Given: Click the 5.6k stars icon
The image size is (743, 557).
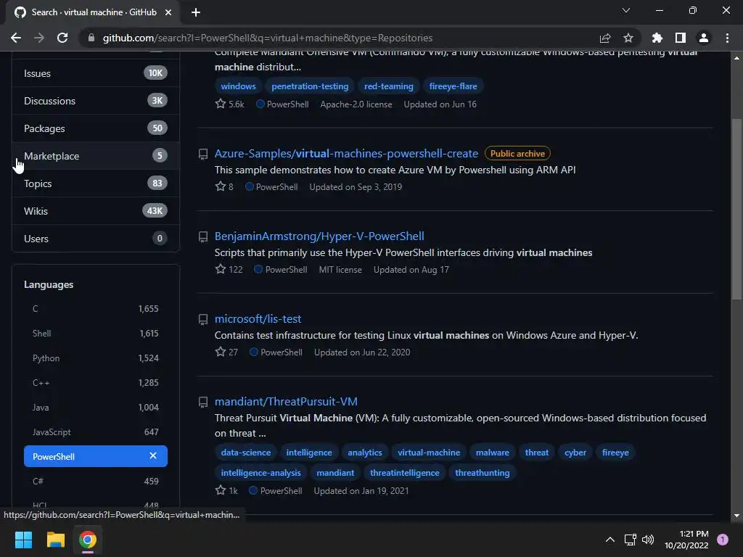Looking at the screenshot, I should point(221,104).
